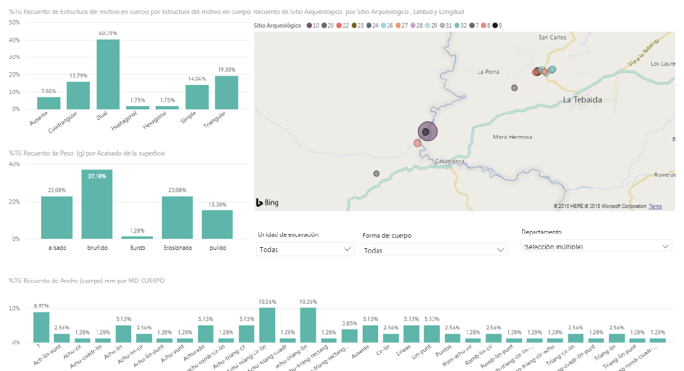684x371 pixels.
Task: Open the map Terms link
Action: [x=655, y=207]
